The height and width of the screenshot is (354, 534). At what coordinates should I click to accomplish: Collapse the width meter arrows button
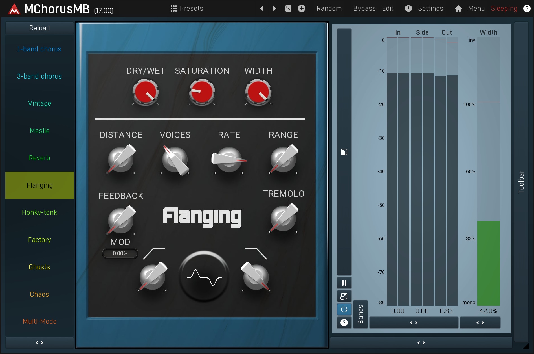click(x=480, y=323)
